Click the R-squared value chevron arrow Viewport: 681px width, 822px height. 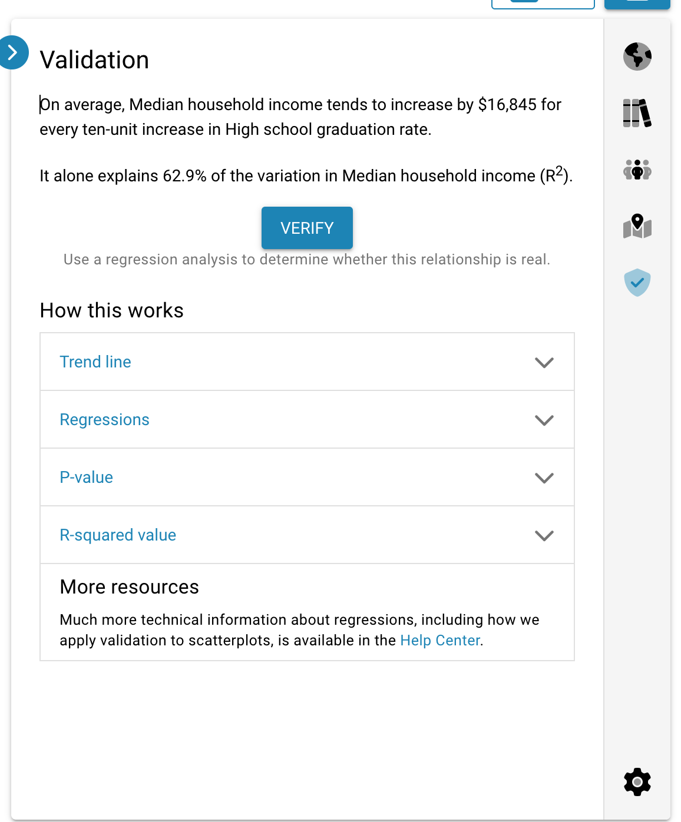pyautogui.click(x=544, y=535)
